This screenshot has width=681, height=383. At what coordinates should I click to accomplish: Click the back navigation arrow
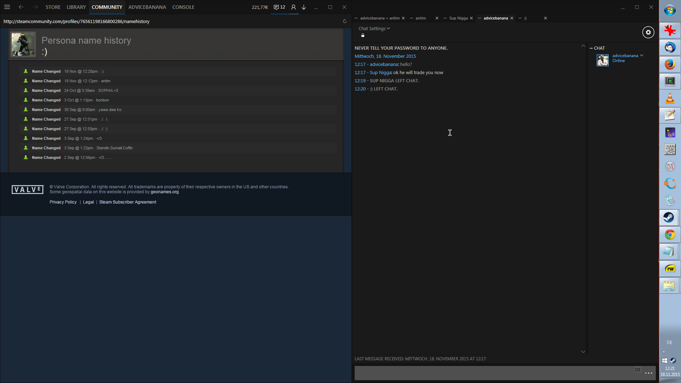click(x=21, y=7)
